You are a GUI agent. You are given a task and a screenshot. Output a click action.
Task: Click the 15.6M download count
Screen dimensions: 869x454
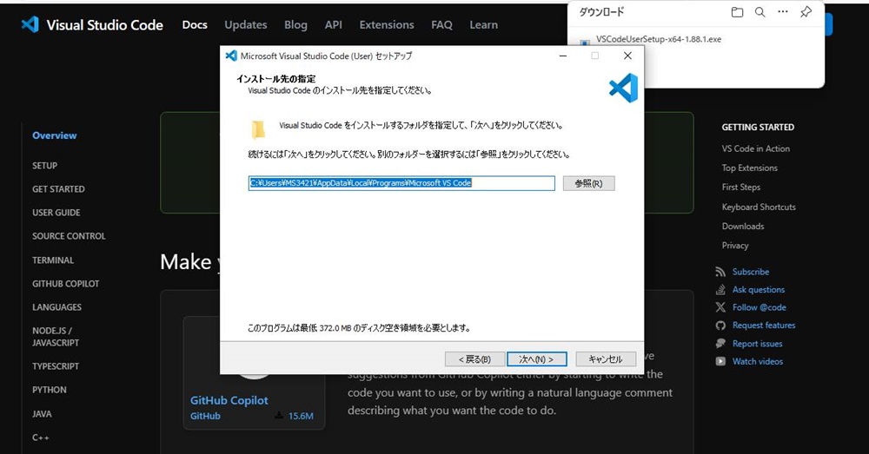click(x=301, y=416)
